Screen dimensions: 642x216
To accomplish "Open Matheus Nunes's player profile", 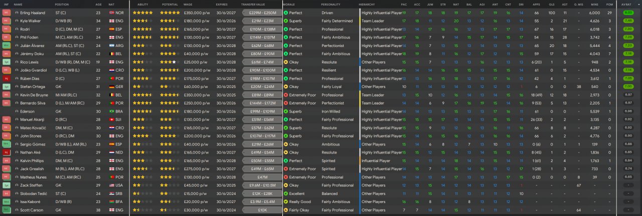I will [x=34, y=177].
